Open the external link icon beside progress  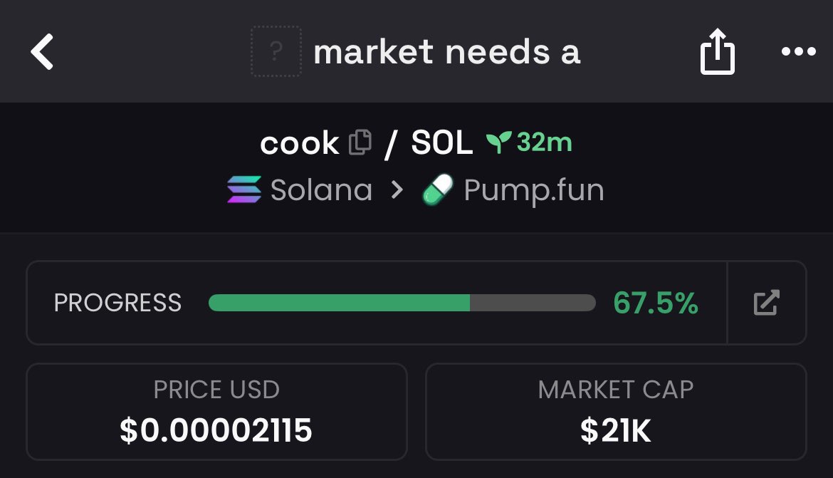coord(767,303)
